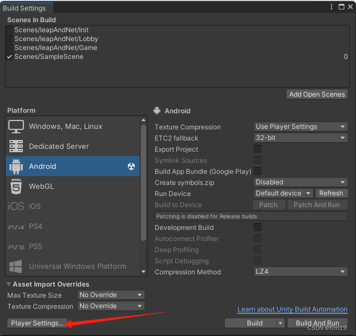
Task: Toggle Build App Bundle (Google Play) checkbox
Action: [258, 171]
